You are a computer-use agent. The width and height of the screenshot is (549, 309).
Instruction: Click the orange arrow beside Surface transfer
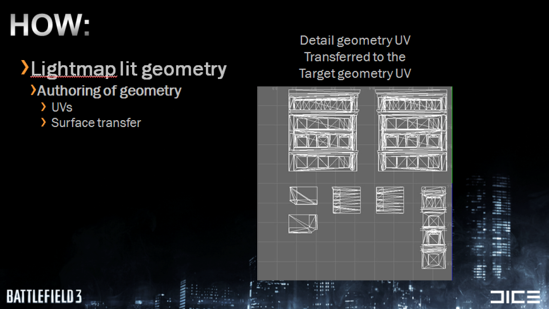(x=43, y=123)
